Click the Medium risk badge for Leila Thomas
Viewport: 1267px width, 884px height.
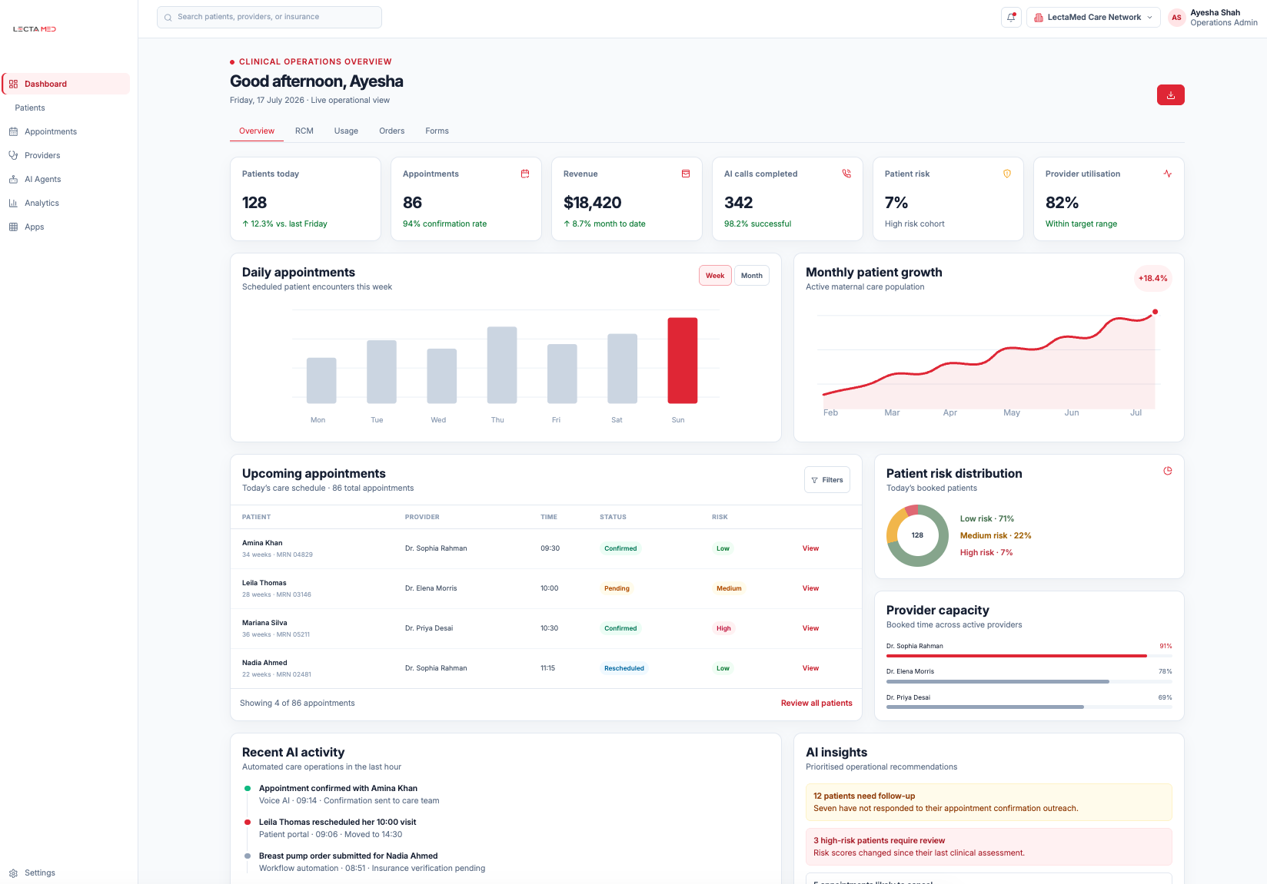pos(729,588)
